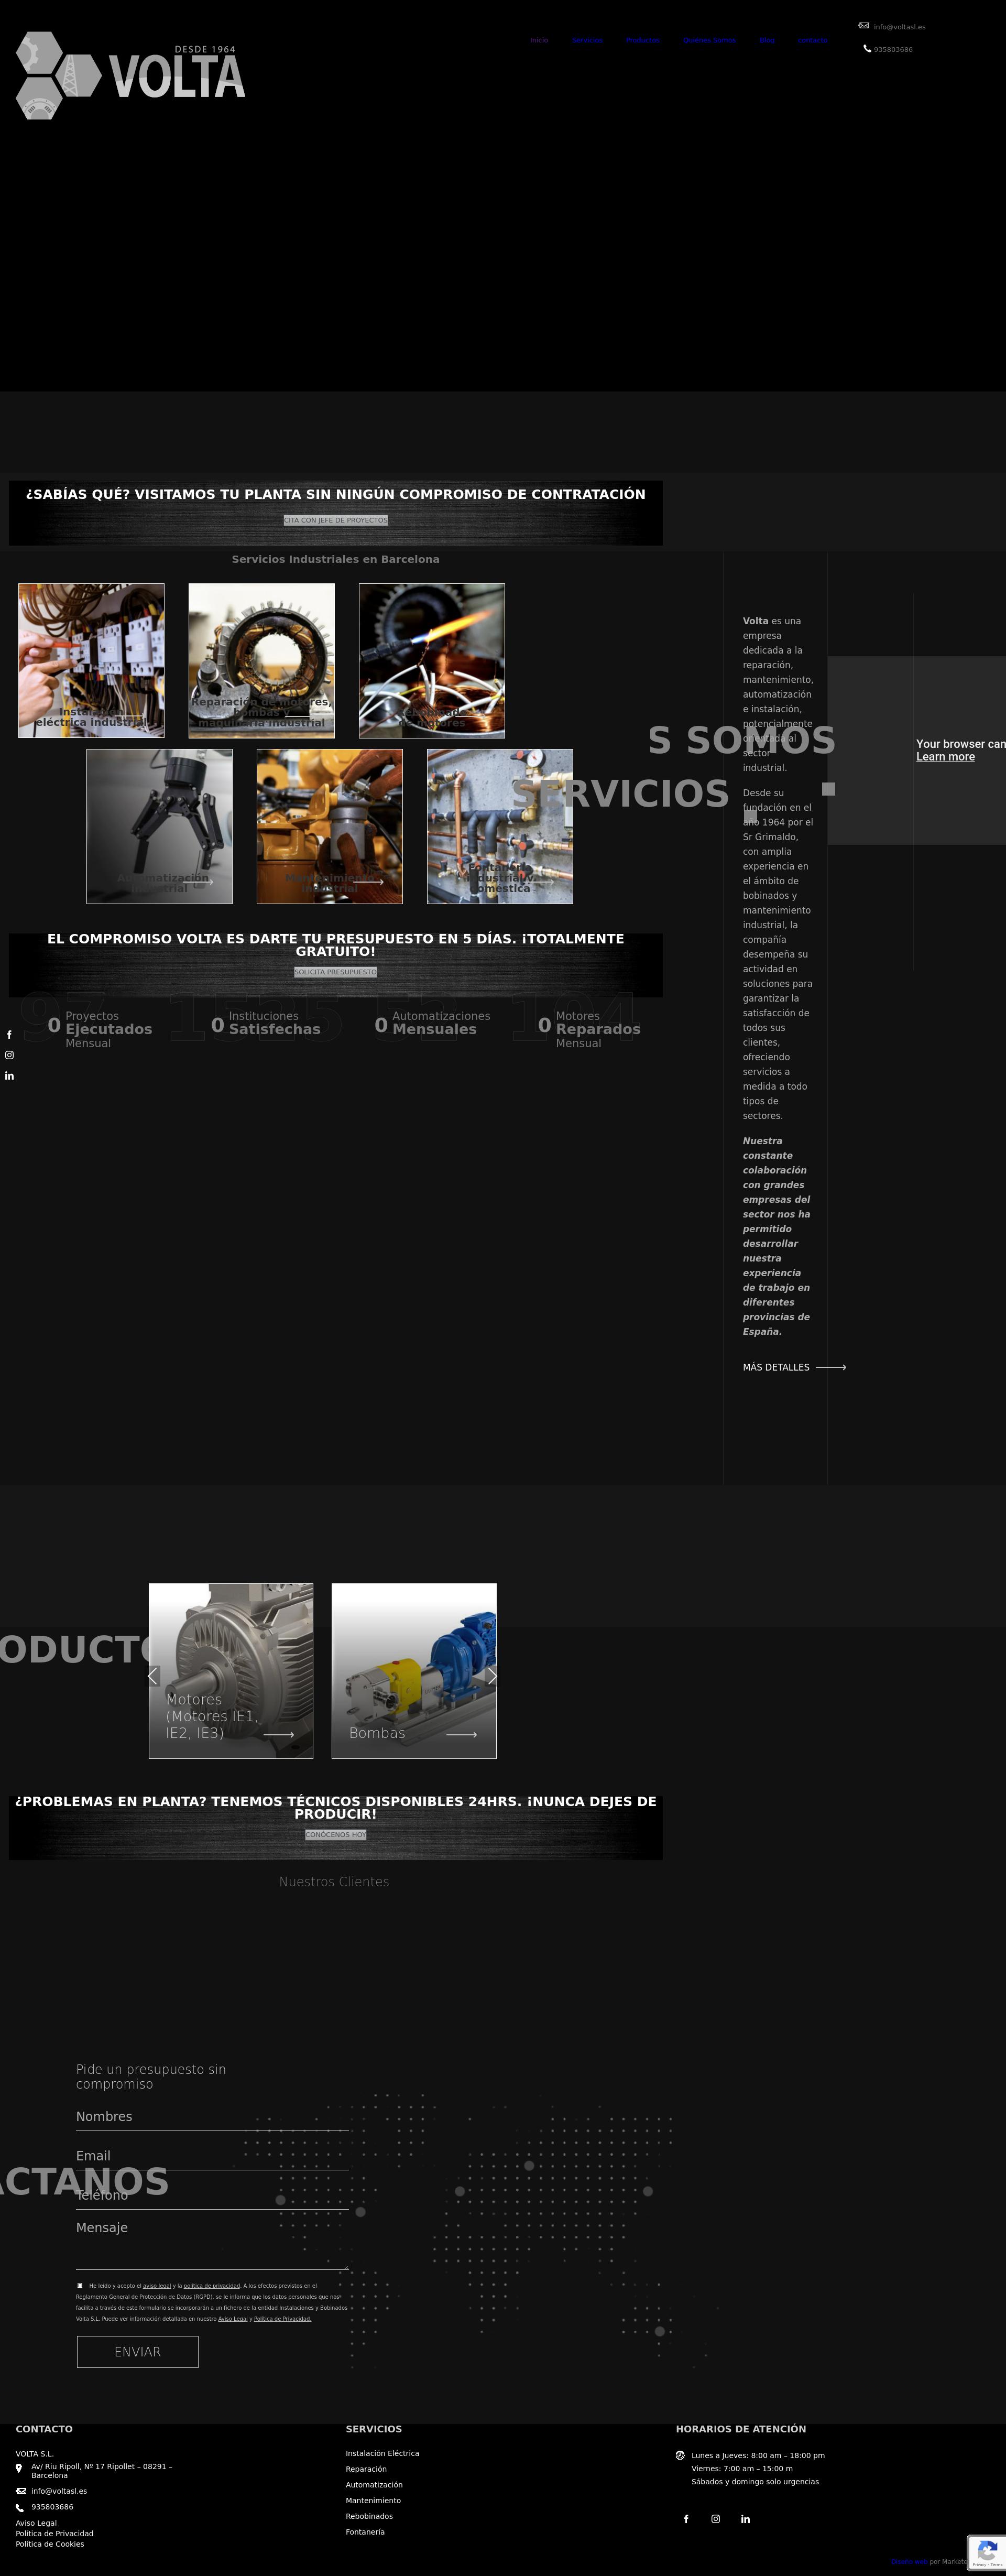Click SOLICITA PRESUPUESTO button

point(335,972)
